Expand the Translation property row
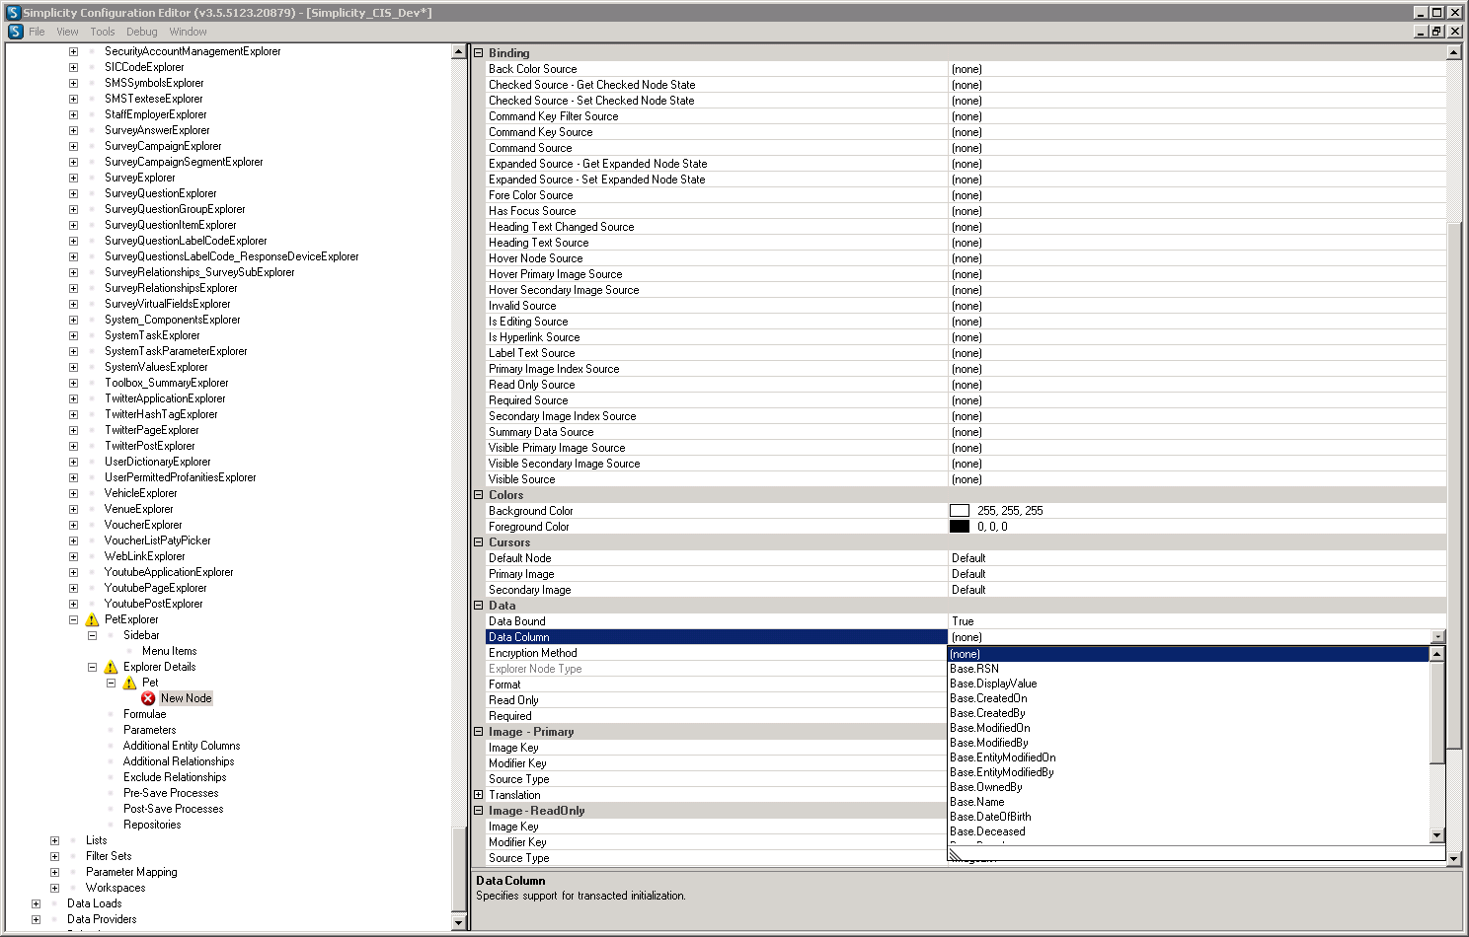1469x937 pixels. (479, 795)
